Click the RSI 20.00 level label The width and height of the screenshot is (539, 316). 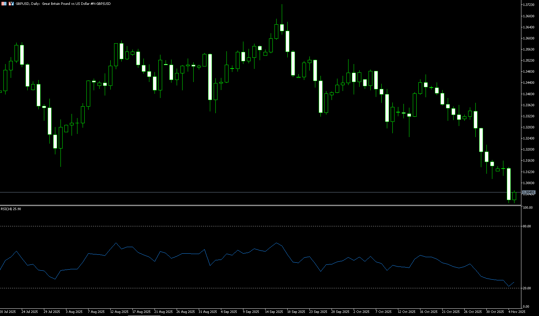pos(527,288)
